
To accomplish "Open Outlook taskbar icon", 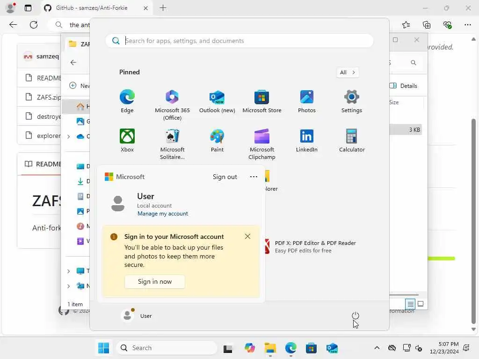I will pyautogui.click(x=332, y=348).
